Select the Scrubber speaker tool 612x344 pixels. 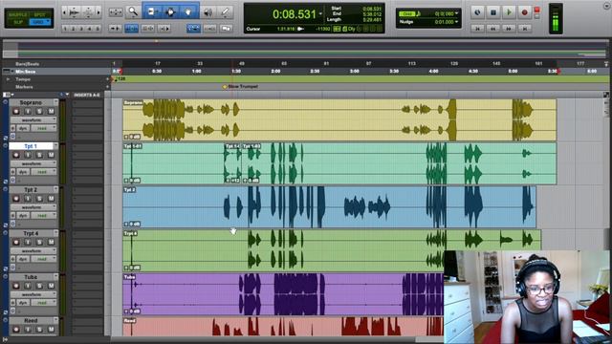pyautogui.click(x=208, y=12)
